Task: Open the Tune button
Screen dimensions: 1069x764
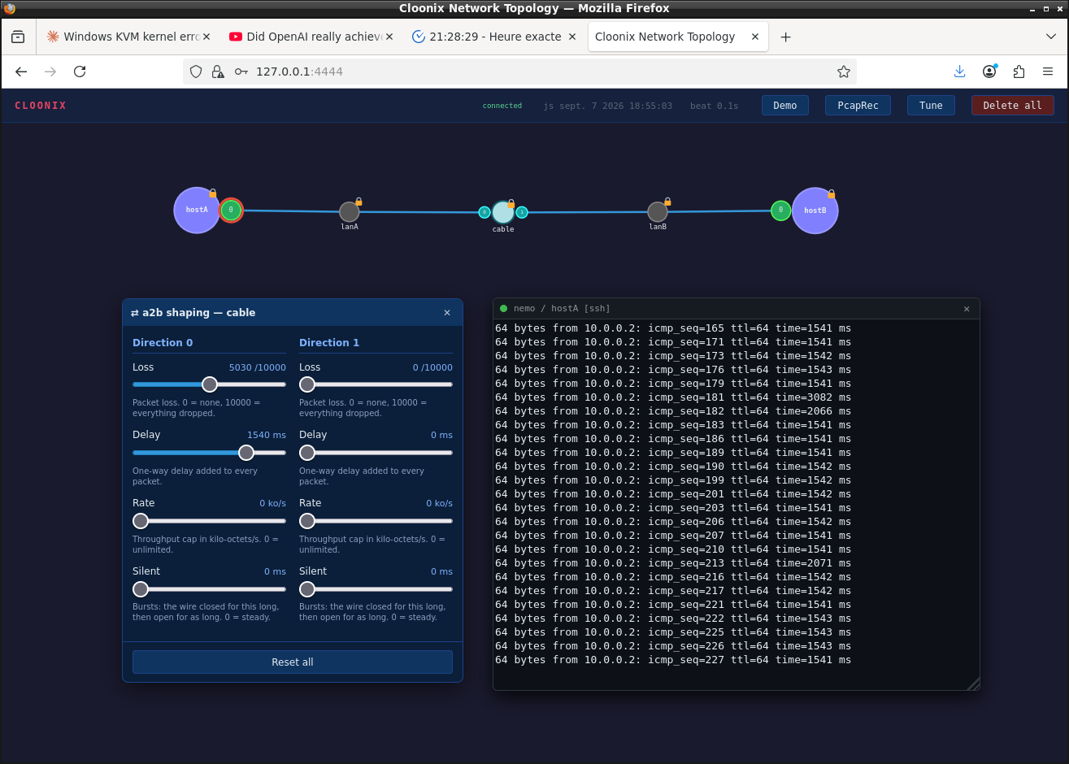Action: coord(931,106)
